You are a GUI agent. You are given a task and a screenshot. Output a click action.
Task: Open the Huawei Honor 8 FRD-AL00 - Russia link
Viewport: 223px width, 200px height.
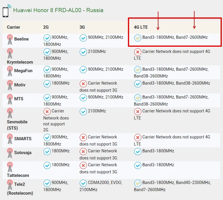coord(58,10)
